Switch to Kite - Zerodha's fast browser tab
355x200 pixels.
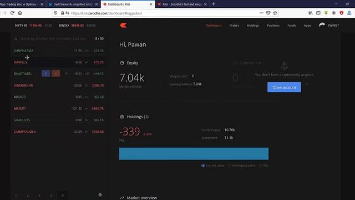(x=182, y=4)
